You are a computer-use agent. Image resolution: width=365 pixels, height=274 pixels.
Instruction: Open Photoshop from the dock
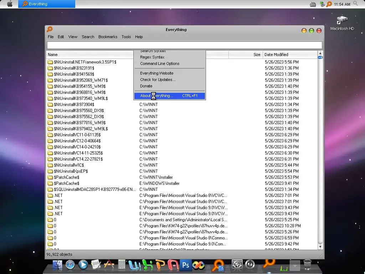point(186,265)
